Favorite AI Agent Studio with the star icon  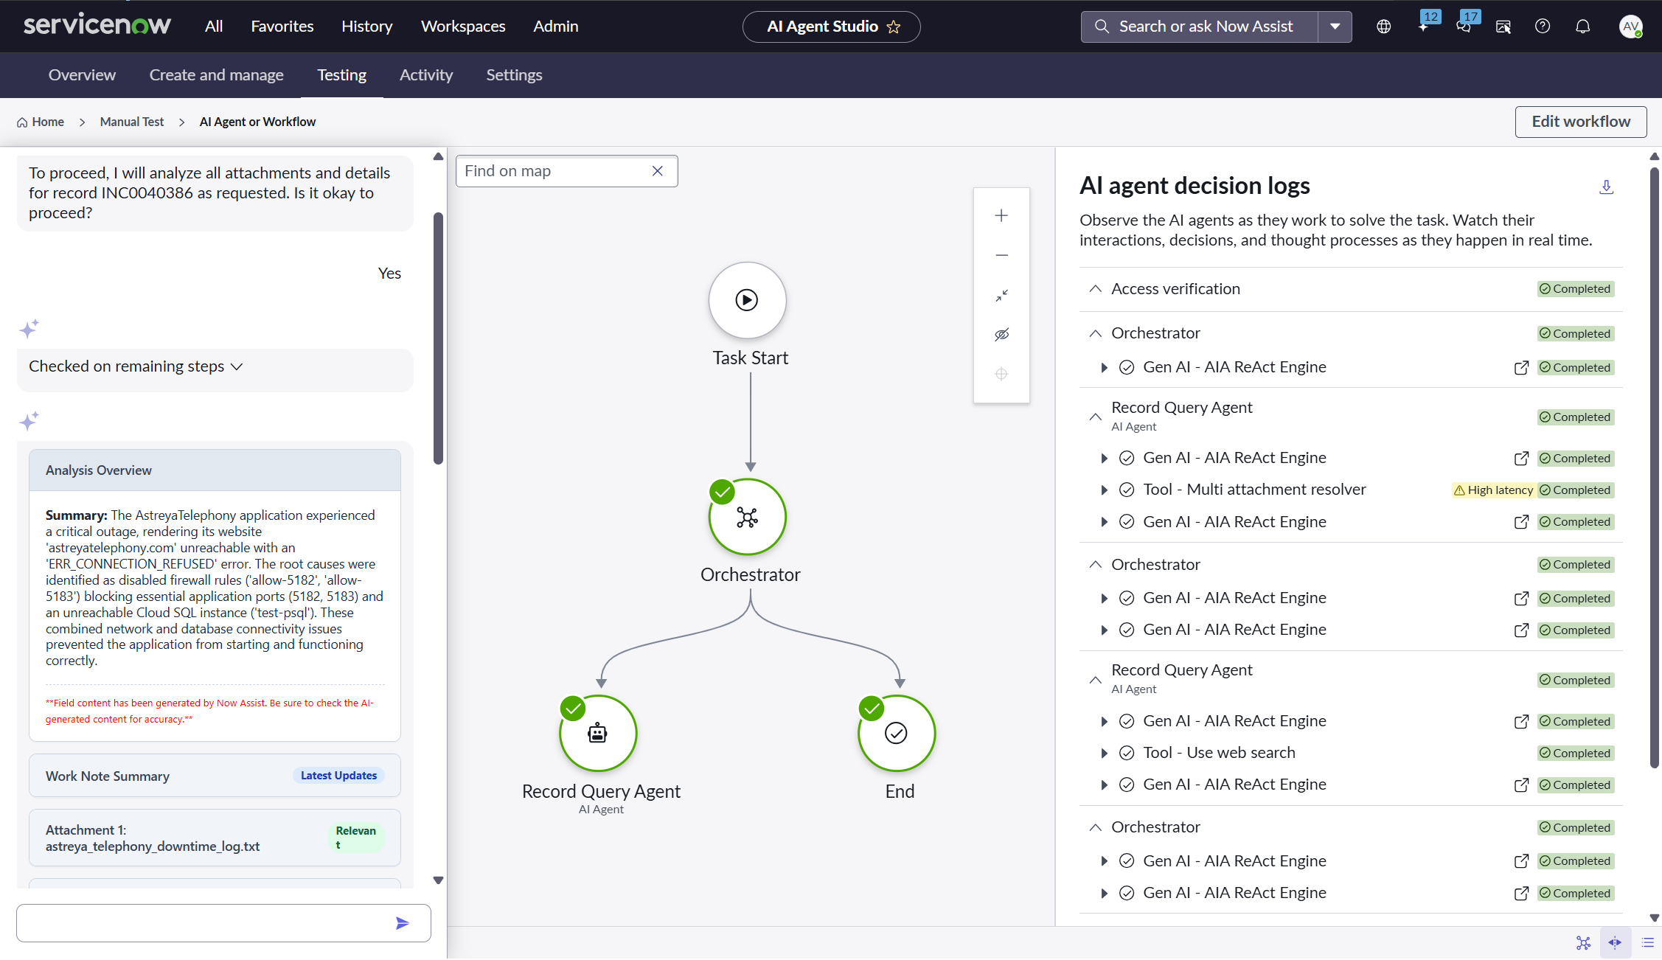pos(894,27)
